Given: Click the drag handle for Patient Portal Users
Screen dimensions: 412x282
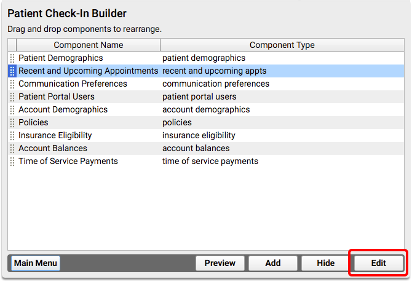Looking at the screenshot, I should point(12,96).
